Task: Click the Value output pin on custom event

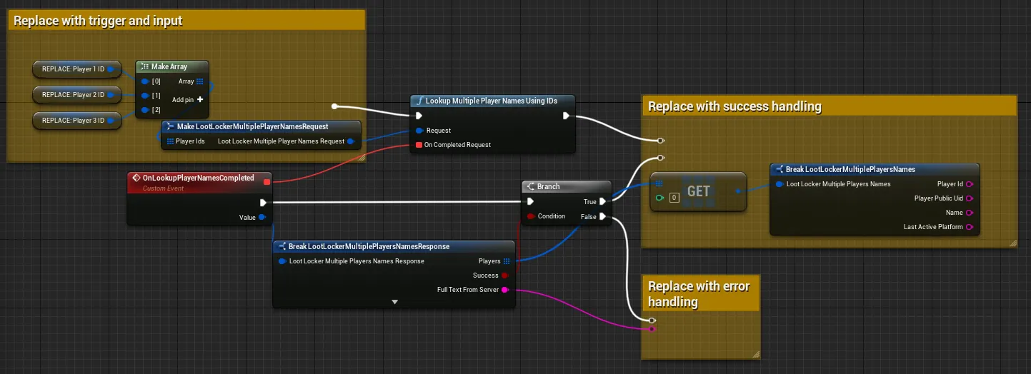Action: pyautogui.click(x=262, y=217)
